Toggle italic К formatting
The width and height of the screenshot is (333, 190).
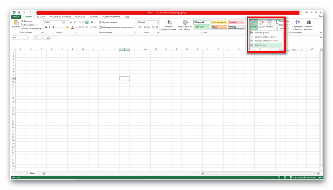(x=50, y=27)
